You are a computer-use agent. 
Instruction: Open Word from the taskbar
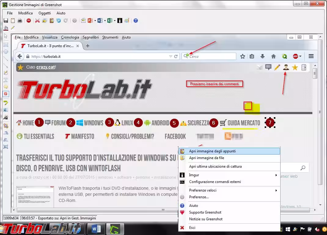pos(96,229)
